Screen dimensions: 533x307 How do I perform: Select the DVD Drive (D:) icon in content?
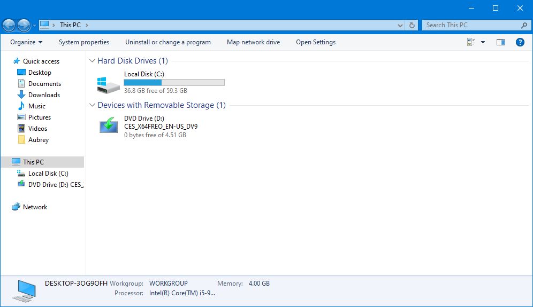(109, 125)
